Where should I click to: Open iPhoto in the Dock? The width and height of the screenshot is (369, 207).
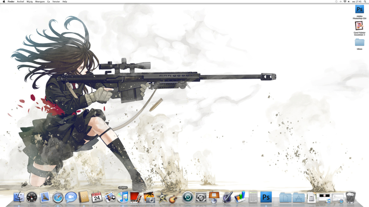click(x=149, y=197)
